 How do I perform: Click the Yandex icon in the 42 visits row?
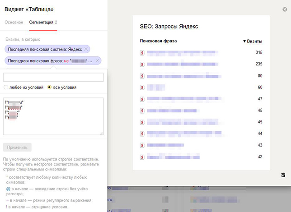[x=142, y=157]
